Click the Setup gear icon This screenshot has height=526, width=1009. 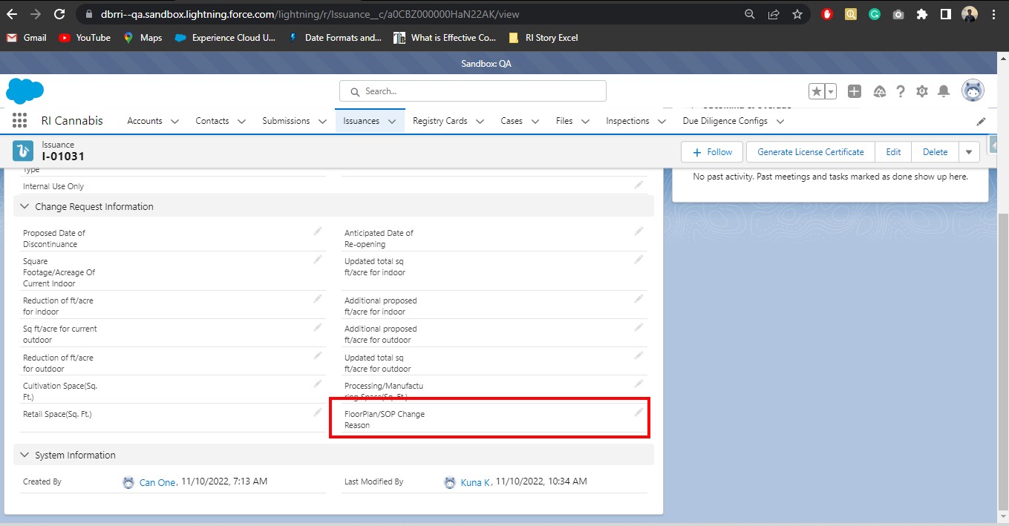coord(922,91)
